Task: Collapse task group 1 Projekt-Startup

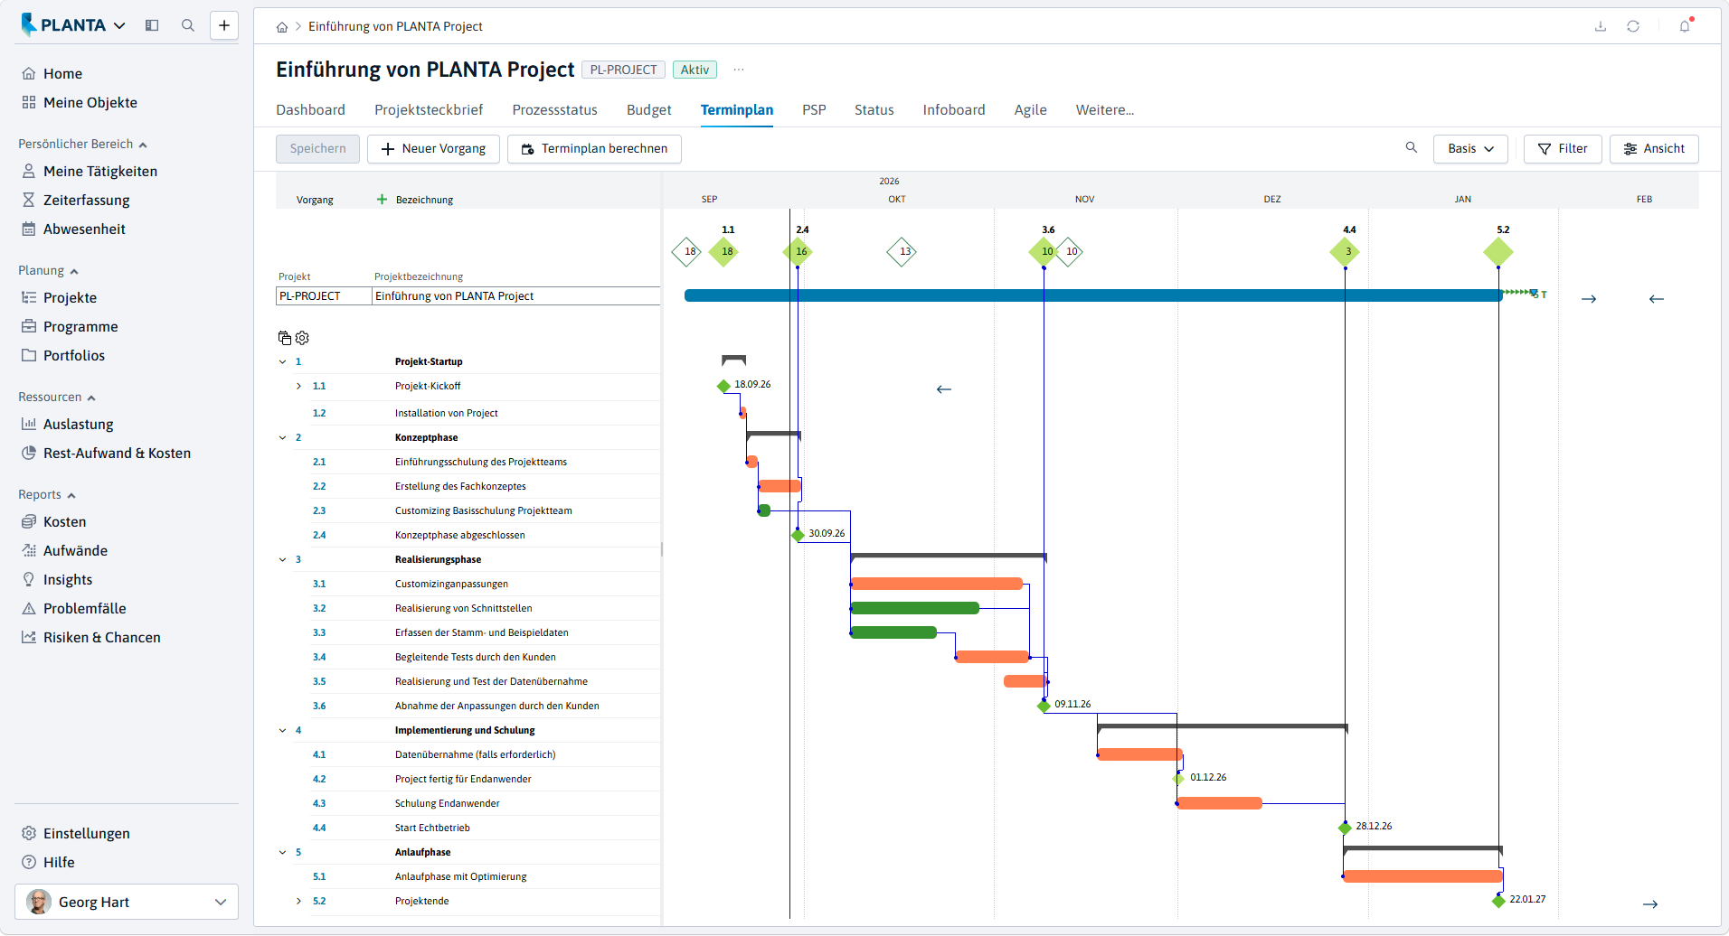Action: pos(282,361)
